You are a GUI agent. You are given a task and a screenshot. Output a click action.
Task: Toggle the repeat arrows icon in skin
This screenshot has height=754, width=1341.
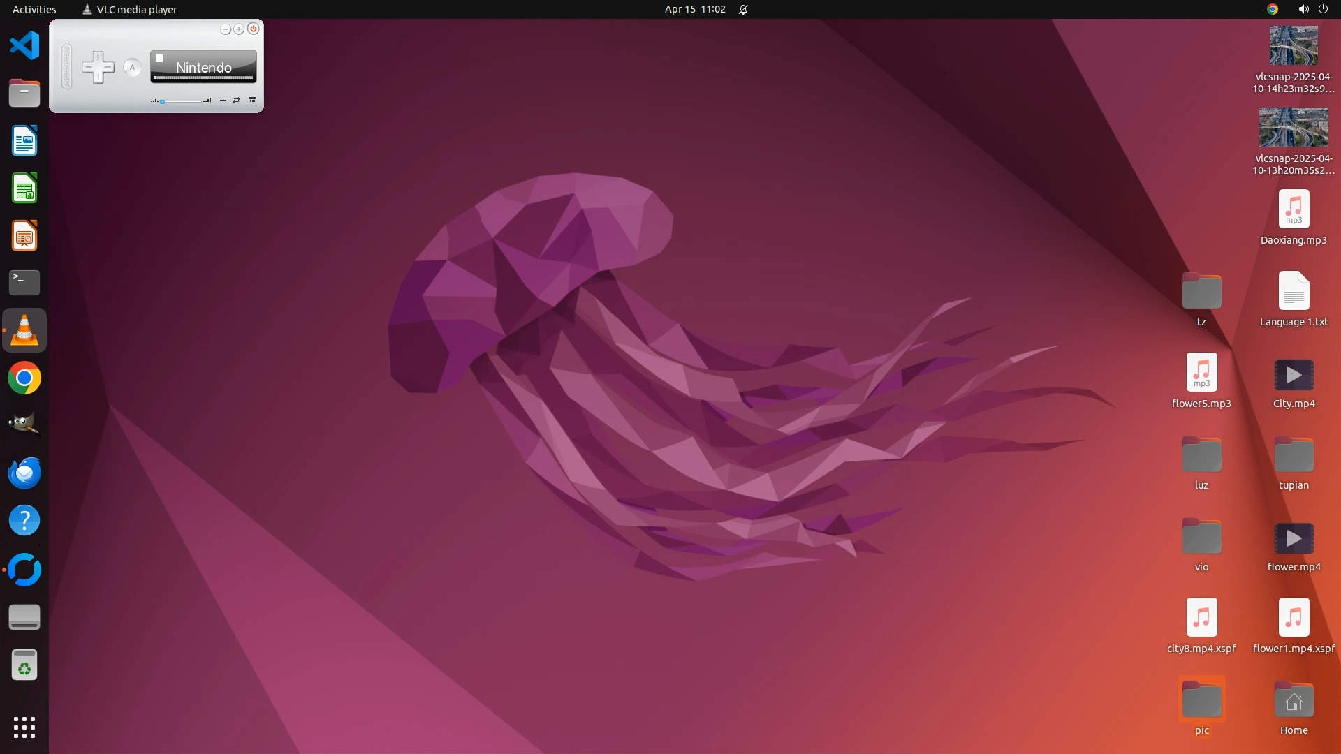(x=237, y=101)
